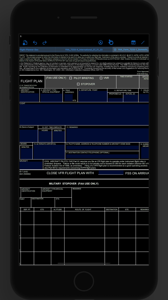Image resolution: width=168 pixels, height=300 pixels.
Task: Click the Close VFR Flight Plan FSS field
Action: 111,173
